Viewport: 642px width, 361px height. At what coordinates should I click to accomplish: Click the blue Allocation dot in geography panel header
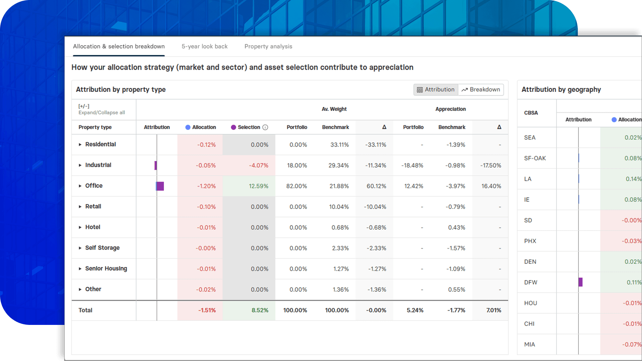pos(614,119)
